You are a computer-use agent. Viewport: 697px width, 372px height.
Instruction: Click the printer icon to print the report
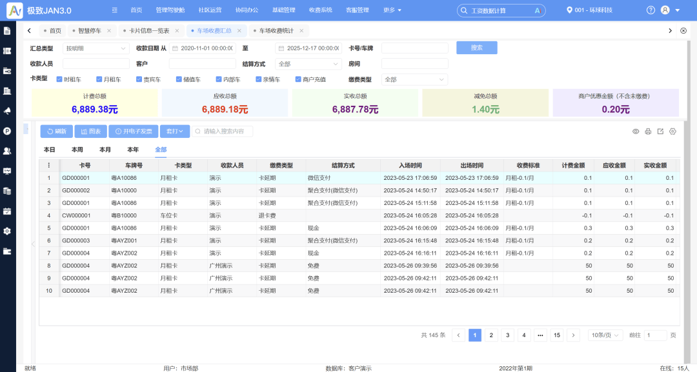coord(648,131)
